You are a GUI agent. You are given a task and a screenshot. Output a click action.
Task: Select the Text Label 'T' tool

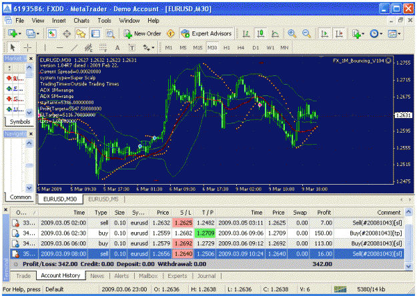click(x=132, y=48)
